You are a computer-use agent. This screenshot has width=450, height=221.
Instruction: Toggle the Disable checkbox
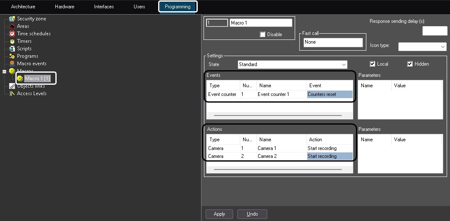tap(262, 34)
